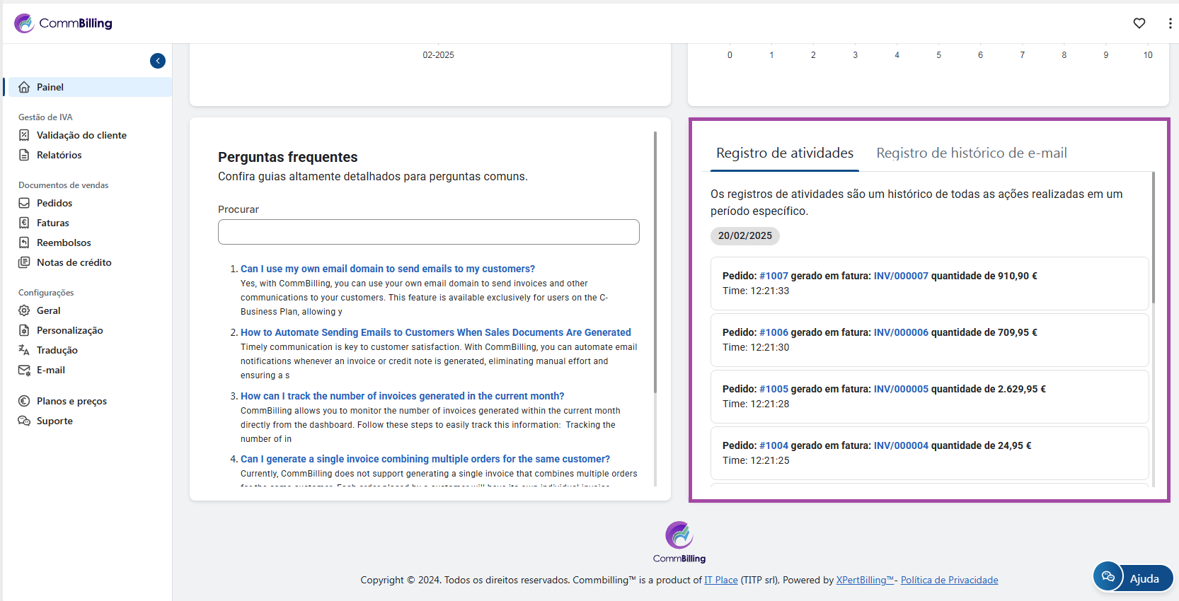Click the Procurar search field

click(428, 232)
